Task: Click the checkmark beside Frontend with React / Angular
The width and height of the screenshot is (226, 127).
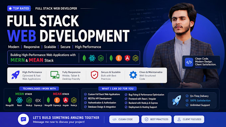Action: point(126,99)
